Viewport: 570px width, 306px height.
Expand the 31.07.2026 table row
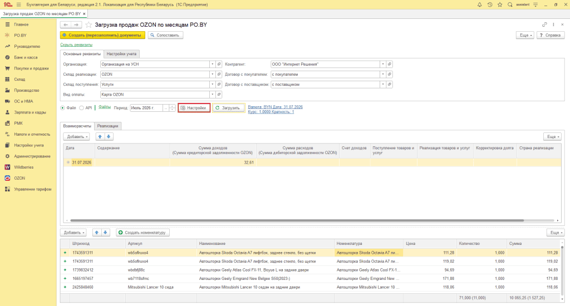[68, 162]
